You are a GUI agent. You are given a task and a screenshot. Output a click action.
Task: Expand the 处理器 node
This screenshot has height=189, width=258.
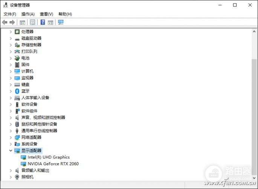tap(11, 32)
